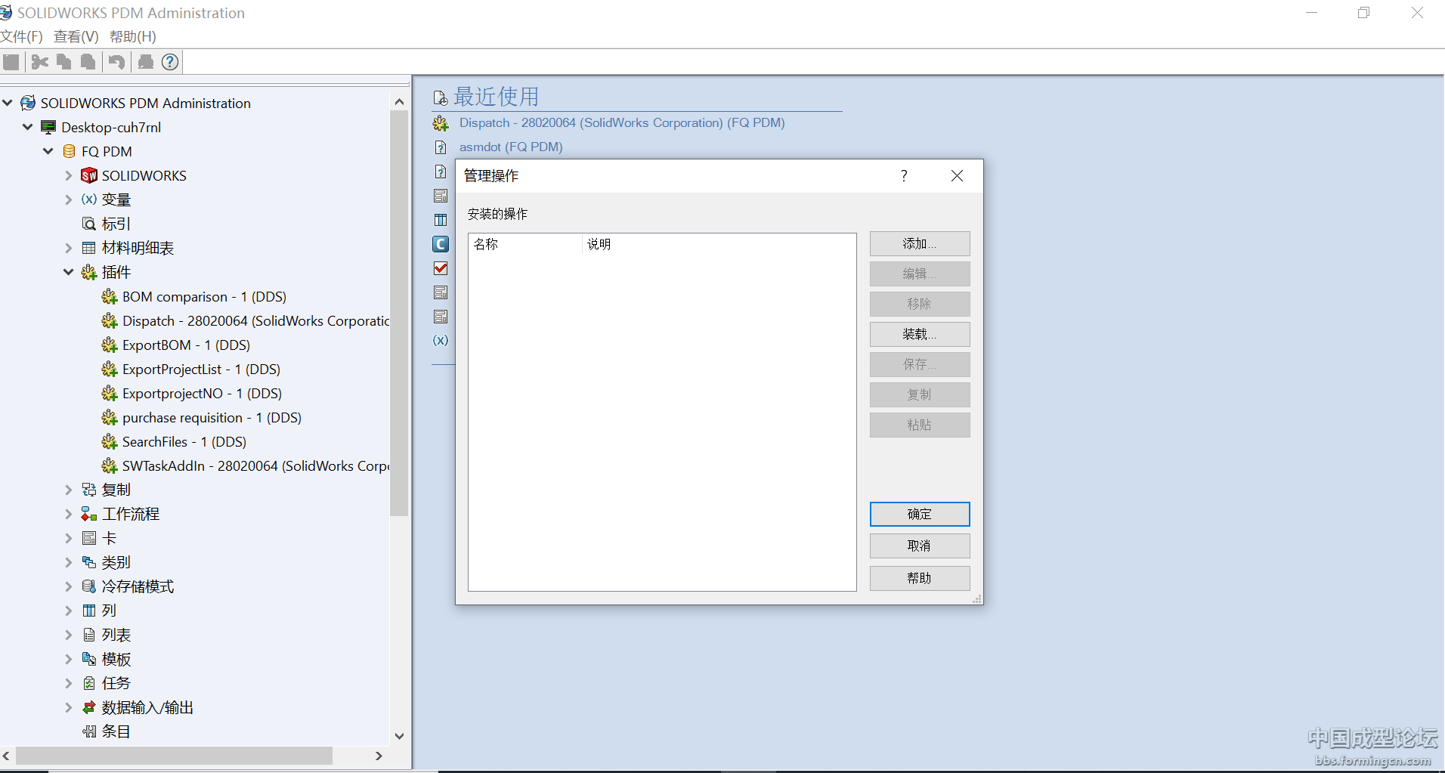
Task: Expand the 工作流程 workflow node
Action: 69,515
